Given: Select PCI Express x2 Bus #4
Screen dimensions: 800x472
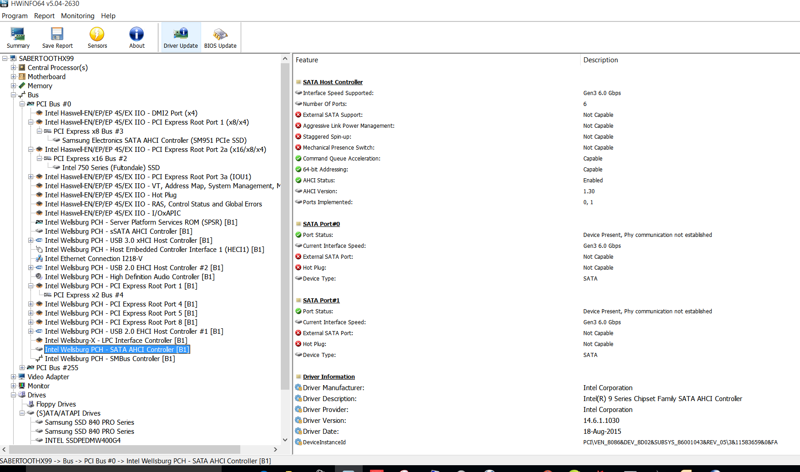Looking at the screenshot, I should (x=88, y=295).
